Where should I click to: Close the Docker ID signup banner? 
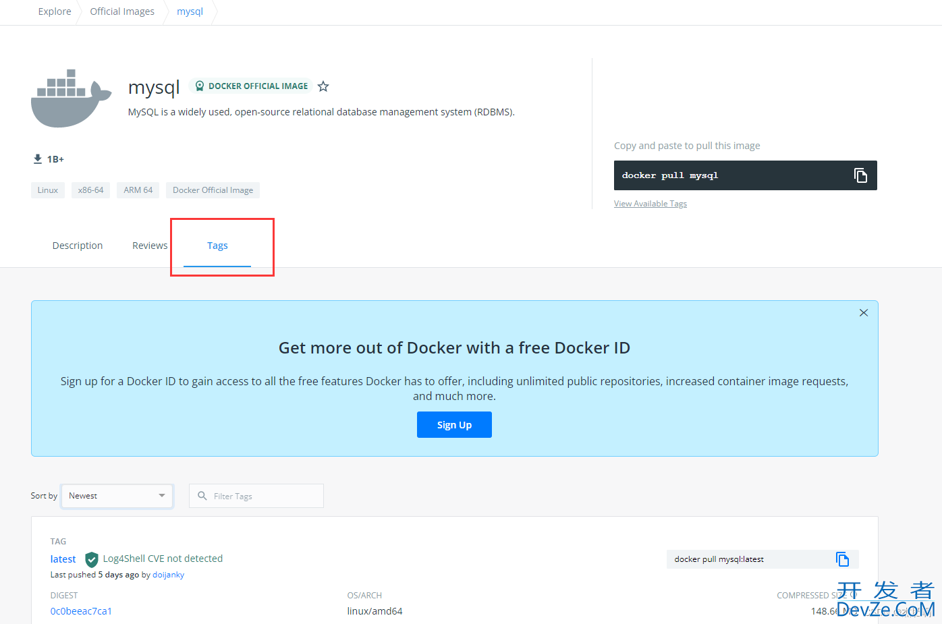coord(864,313)
